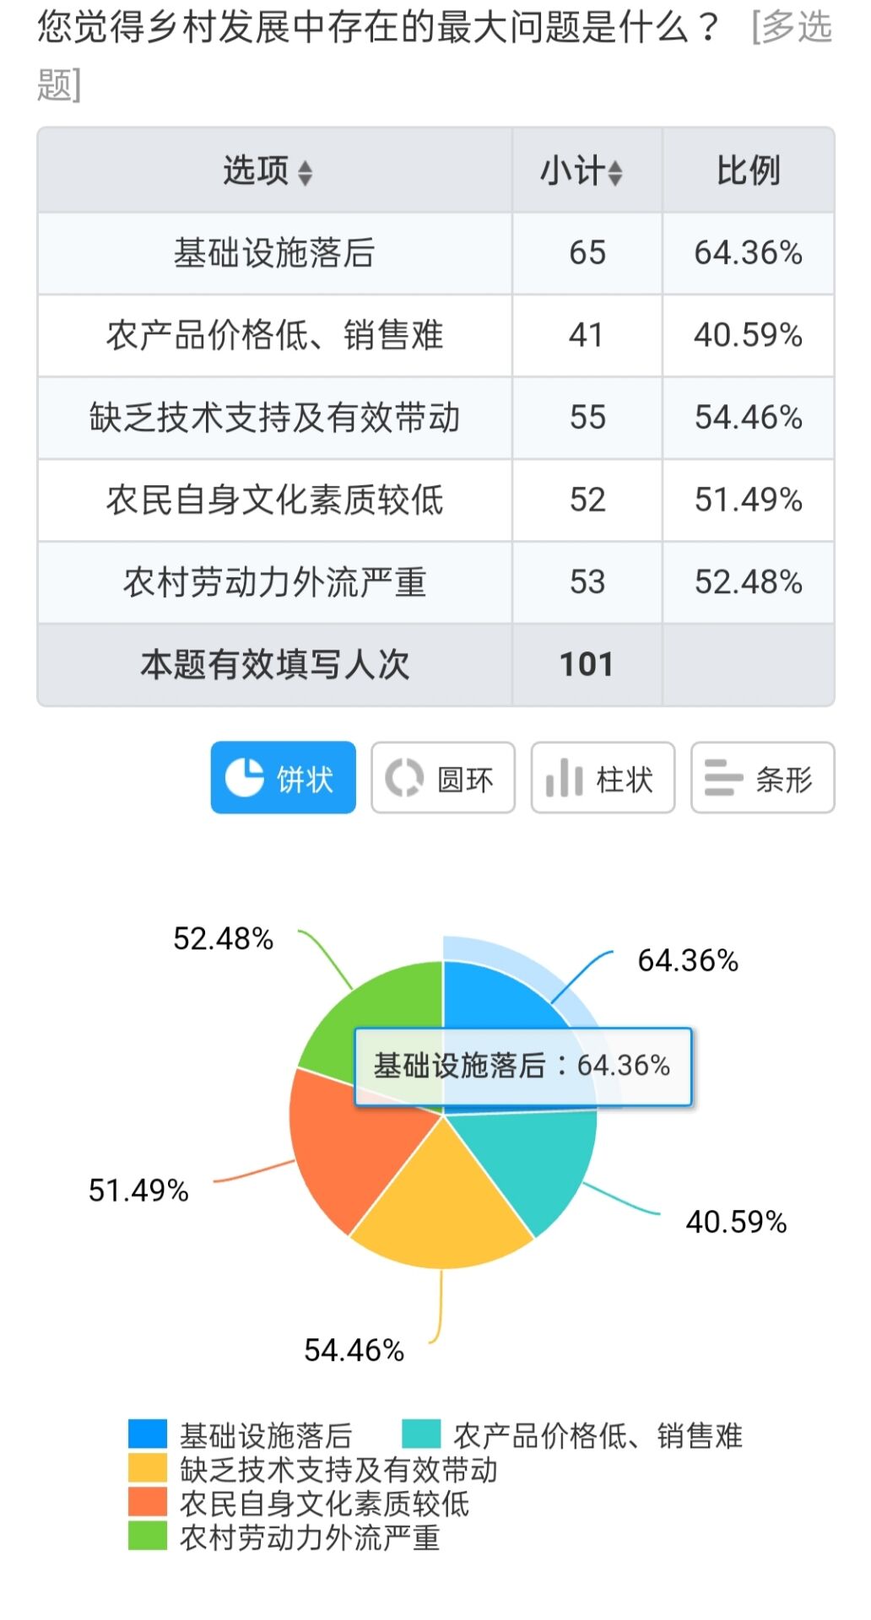
Task: Toggle the teal 农产品价格低、销售难 legend swatch
Action: click(x=421, y=1434)
